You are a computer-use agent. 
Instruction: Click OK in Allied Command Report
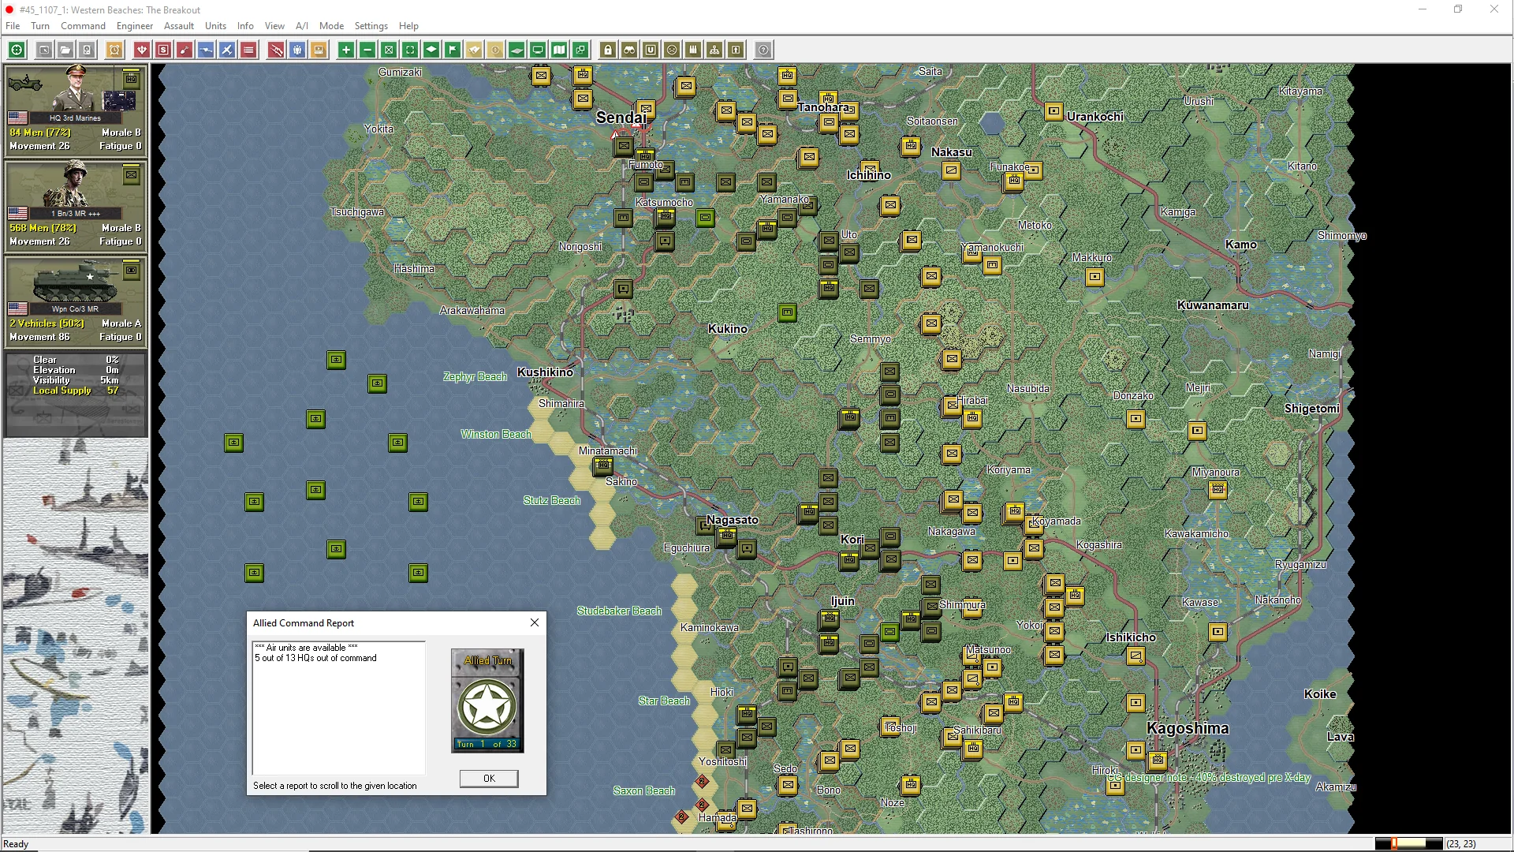(489, 779)
